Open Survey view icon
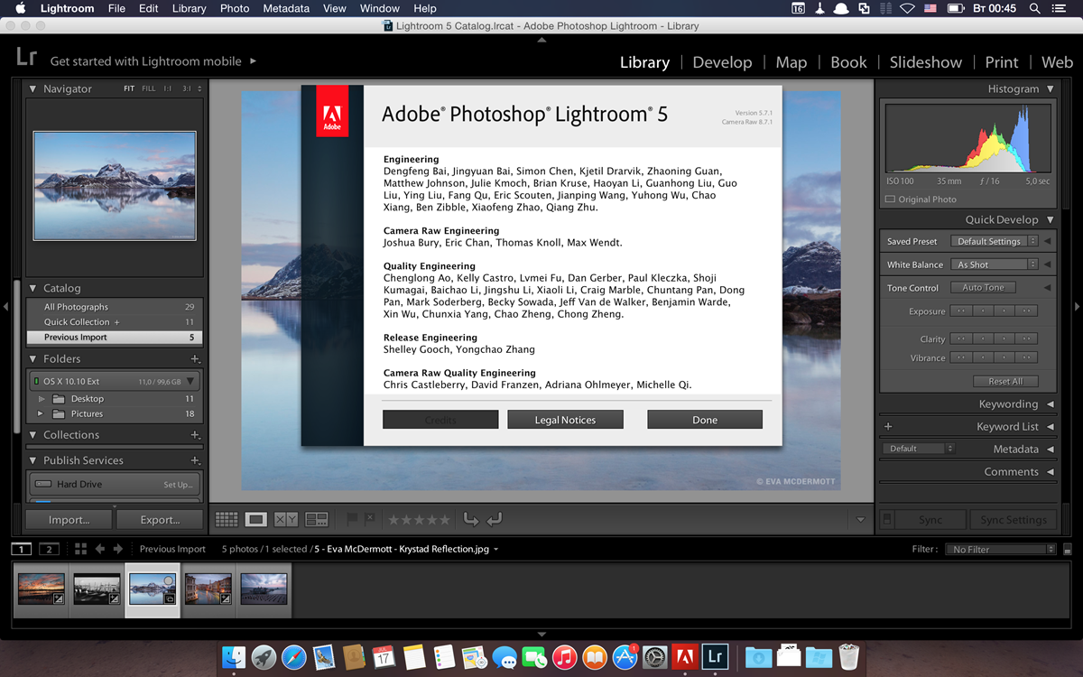Viewport: 1083px width, 677px height. (x=317, y=519)
